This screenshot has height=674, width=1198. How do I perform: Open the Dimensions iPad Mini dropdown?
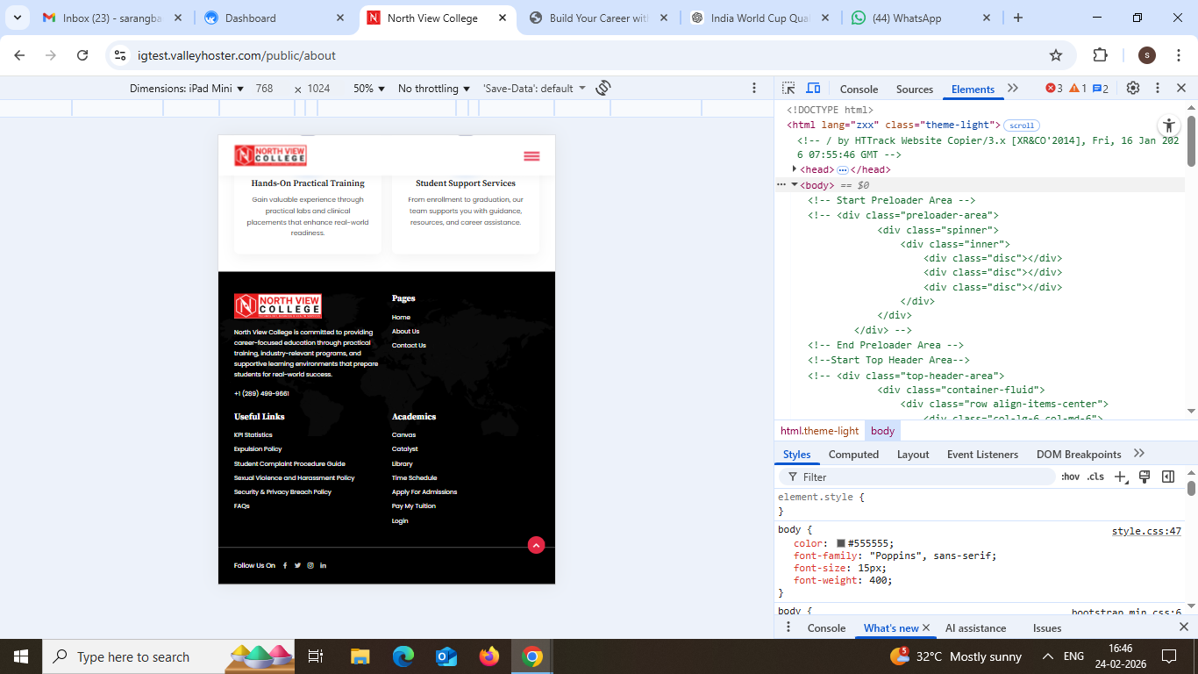click(x=187, y=89)
